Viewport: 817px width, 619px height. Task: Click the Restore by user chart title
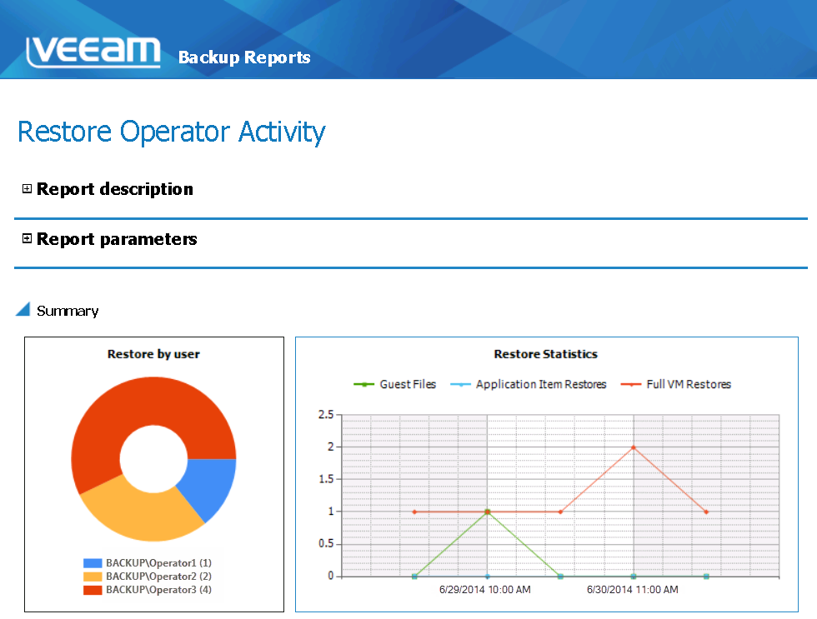coord(153,354)
